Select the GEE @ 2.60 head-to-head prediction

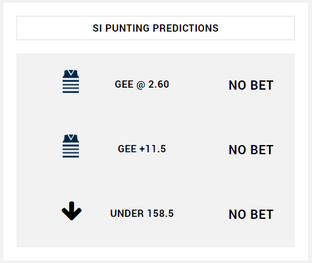[142, 84]
